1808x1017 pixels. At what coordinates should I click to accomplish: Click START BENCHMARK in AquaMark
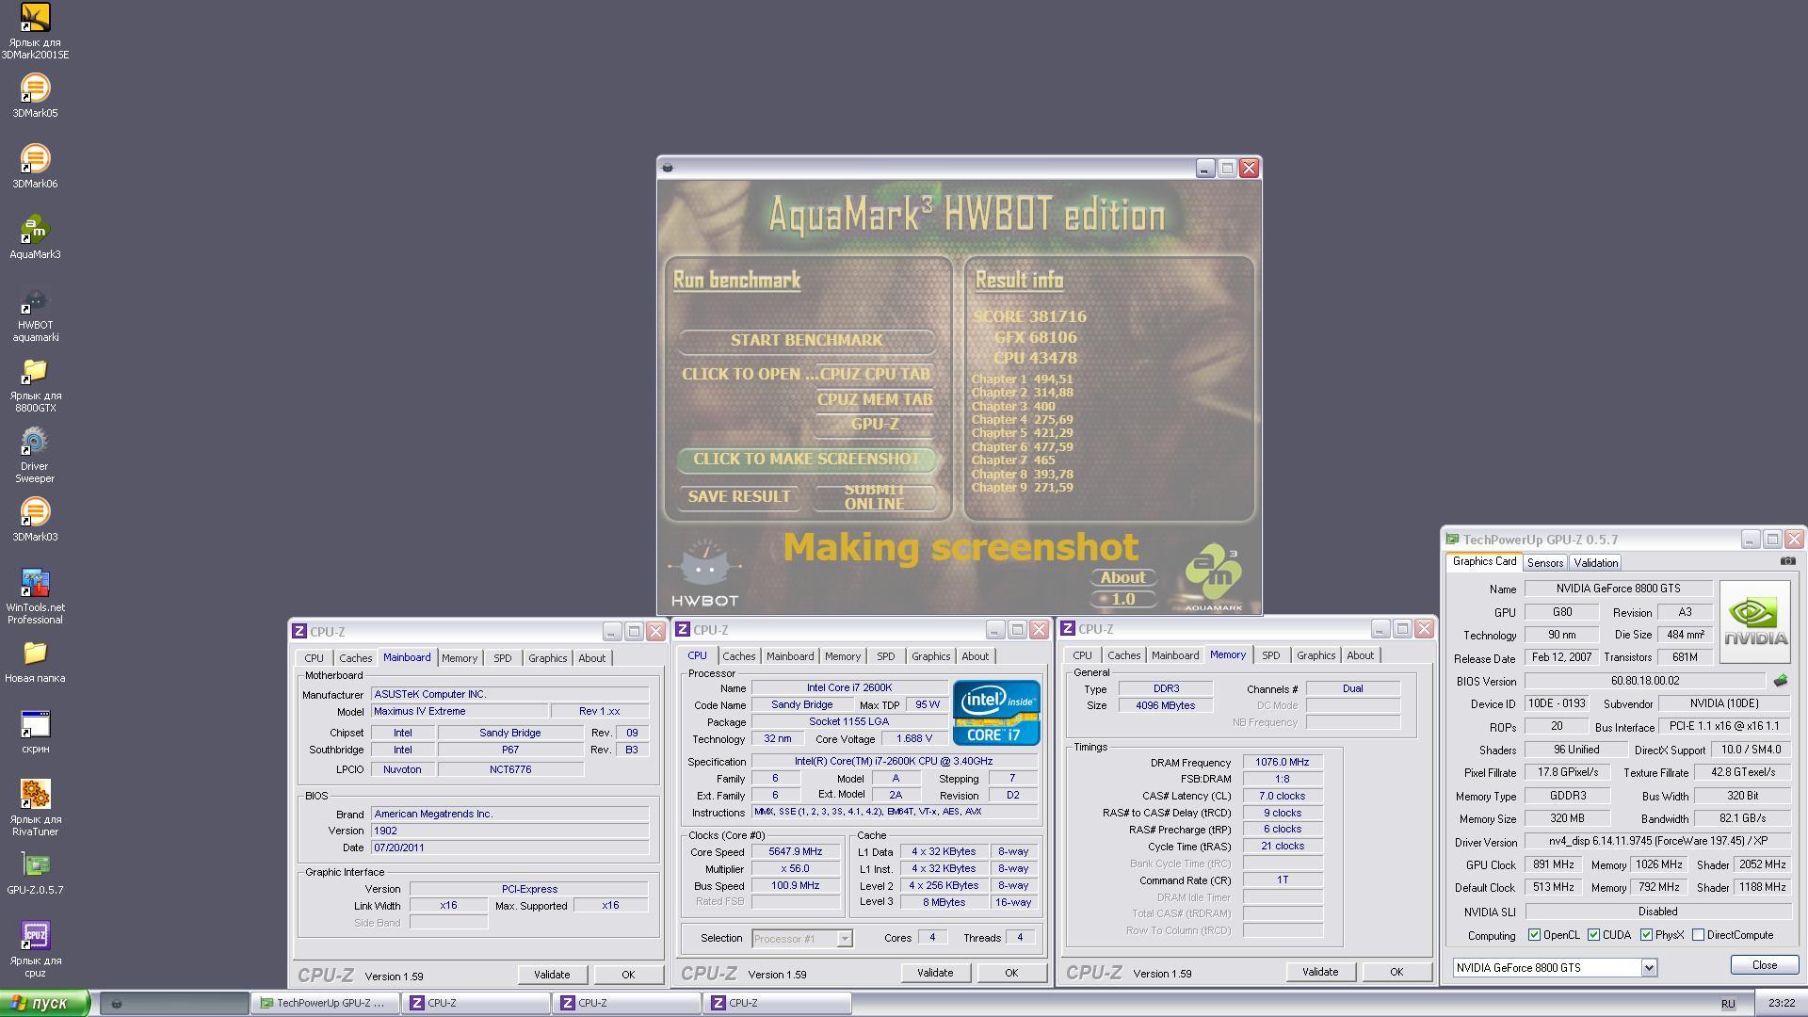coord(807,340)
